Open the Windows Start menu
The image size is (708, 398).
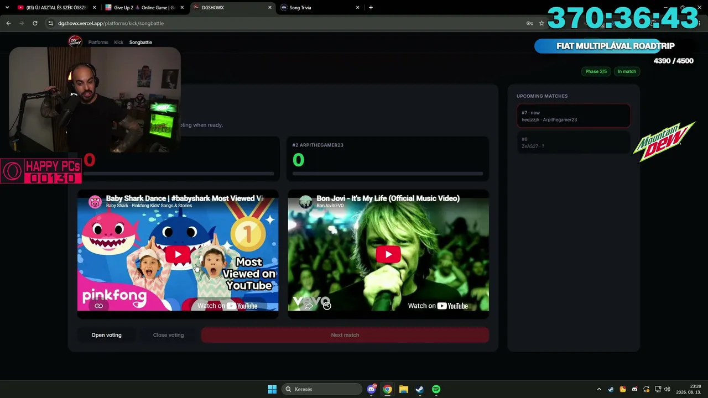272,389
